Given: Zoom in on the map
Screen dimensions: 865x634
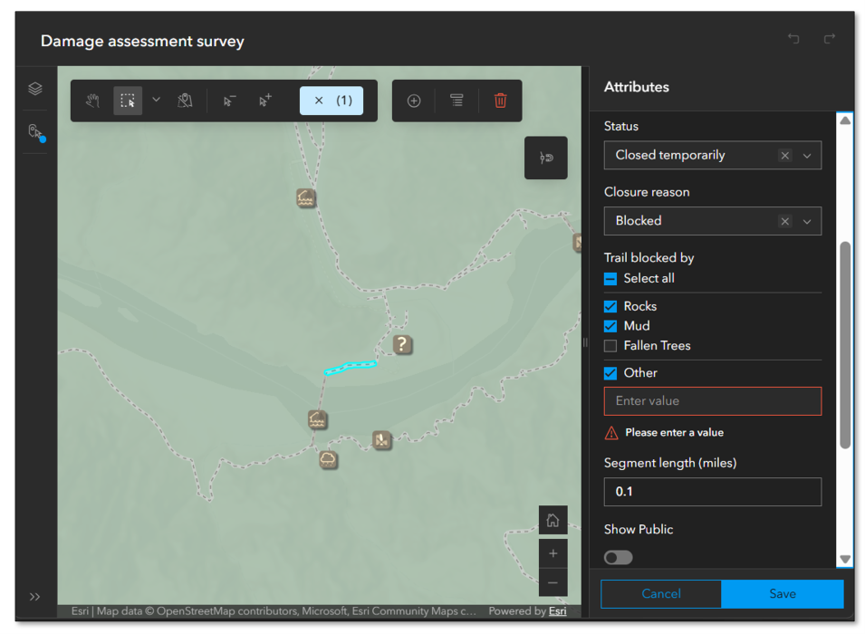Looking at the screenshot, I should (553, 553).
